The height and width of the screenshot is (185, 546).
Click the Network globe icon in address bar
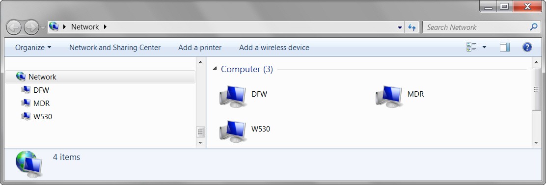coord(54,26)
